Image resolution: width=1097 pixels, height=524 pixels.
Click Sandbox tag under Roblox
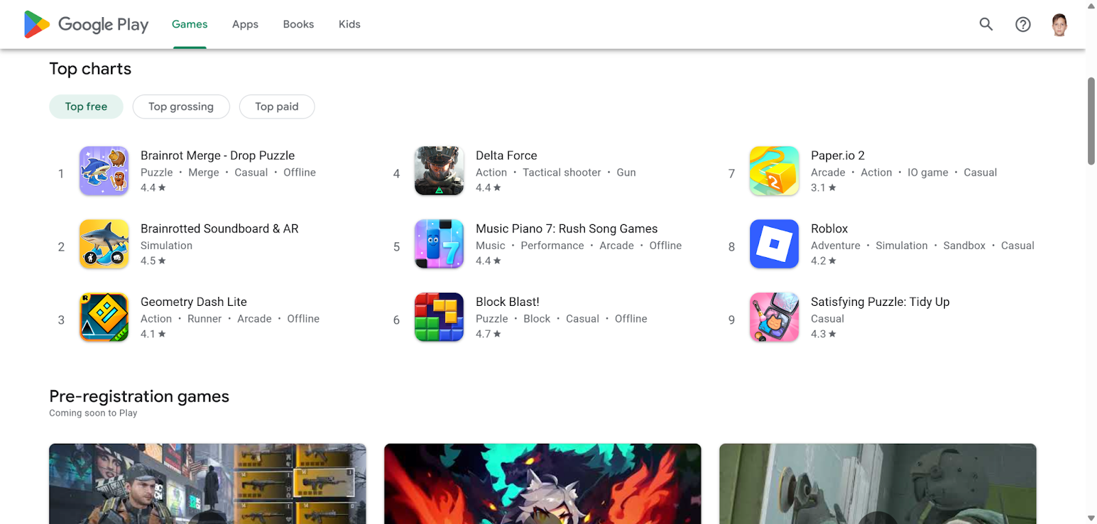click(x=964, y=246)
